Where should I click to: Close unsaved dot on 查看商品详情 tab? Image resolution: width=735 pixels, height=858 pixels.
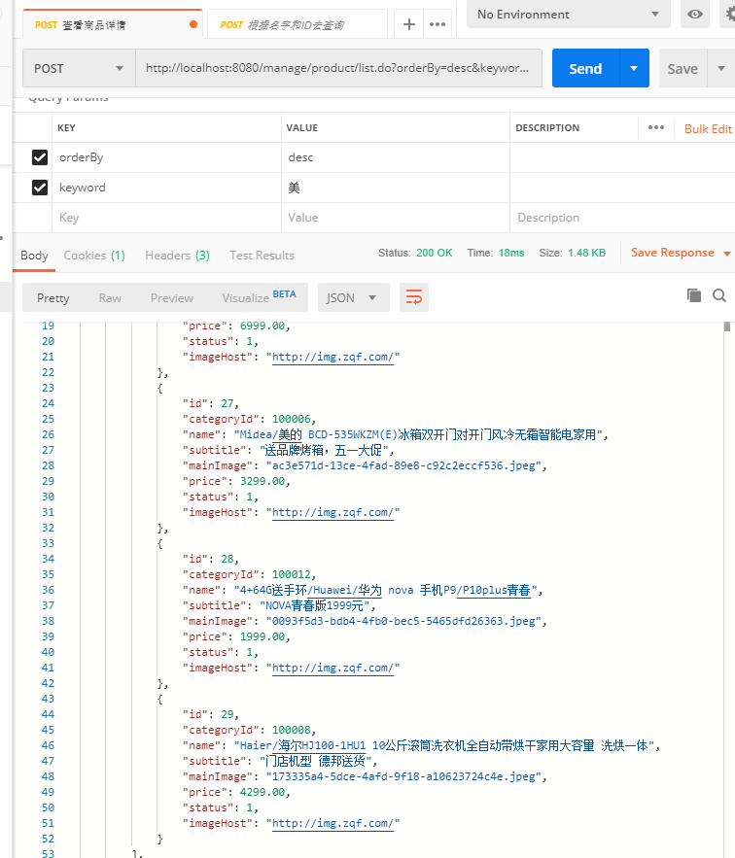(192, 24)
